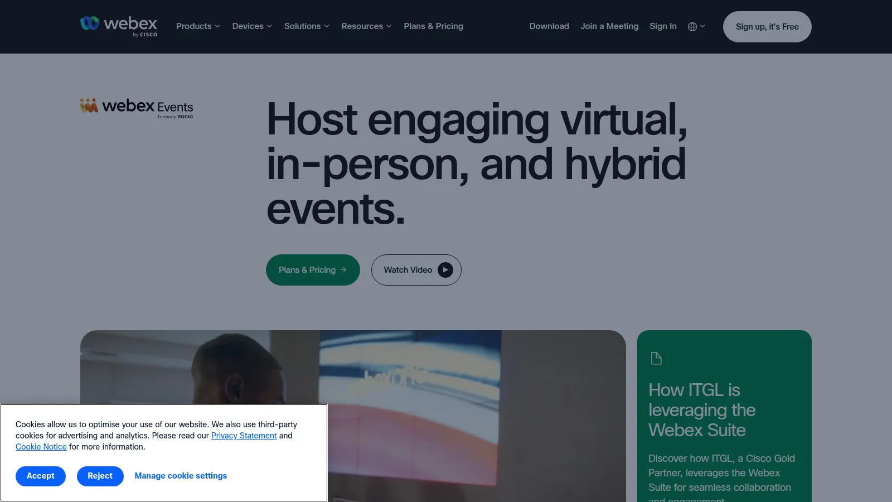
Task: Select the Webex Events logo
Action: point(135,108)
